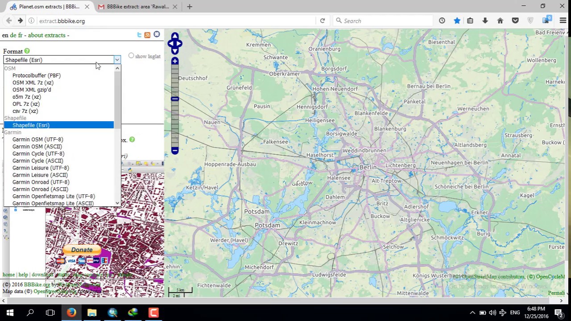The height and width of the screenshot is (321, 571).
Task: Pan the map south with down arrow
Action: coord(175,51)
